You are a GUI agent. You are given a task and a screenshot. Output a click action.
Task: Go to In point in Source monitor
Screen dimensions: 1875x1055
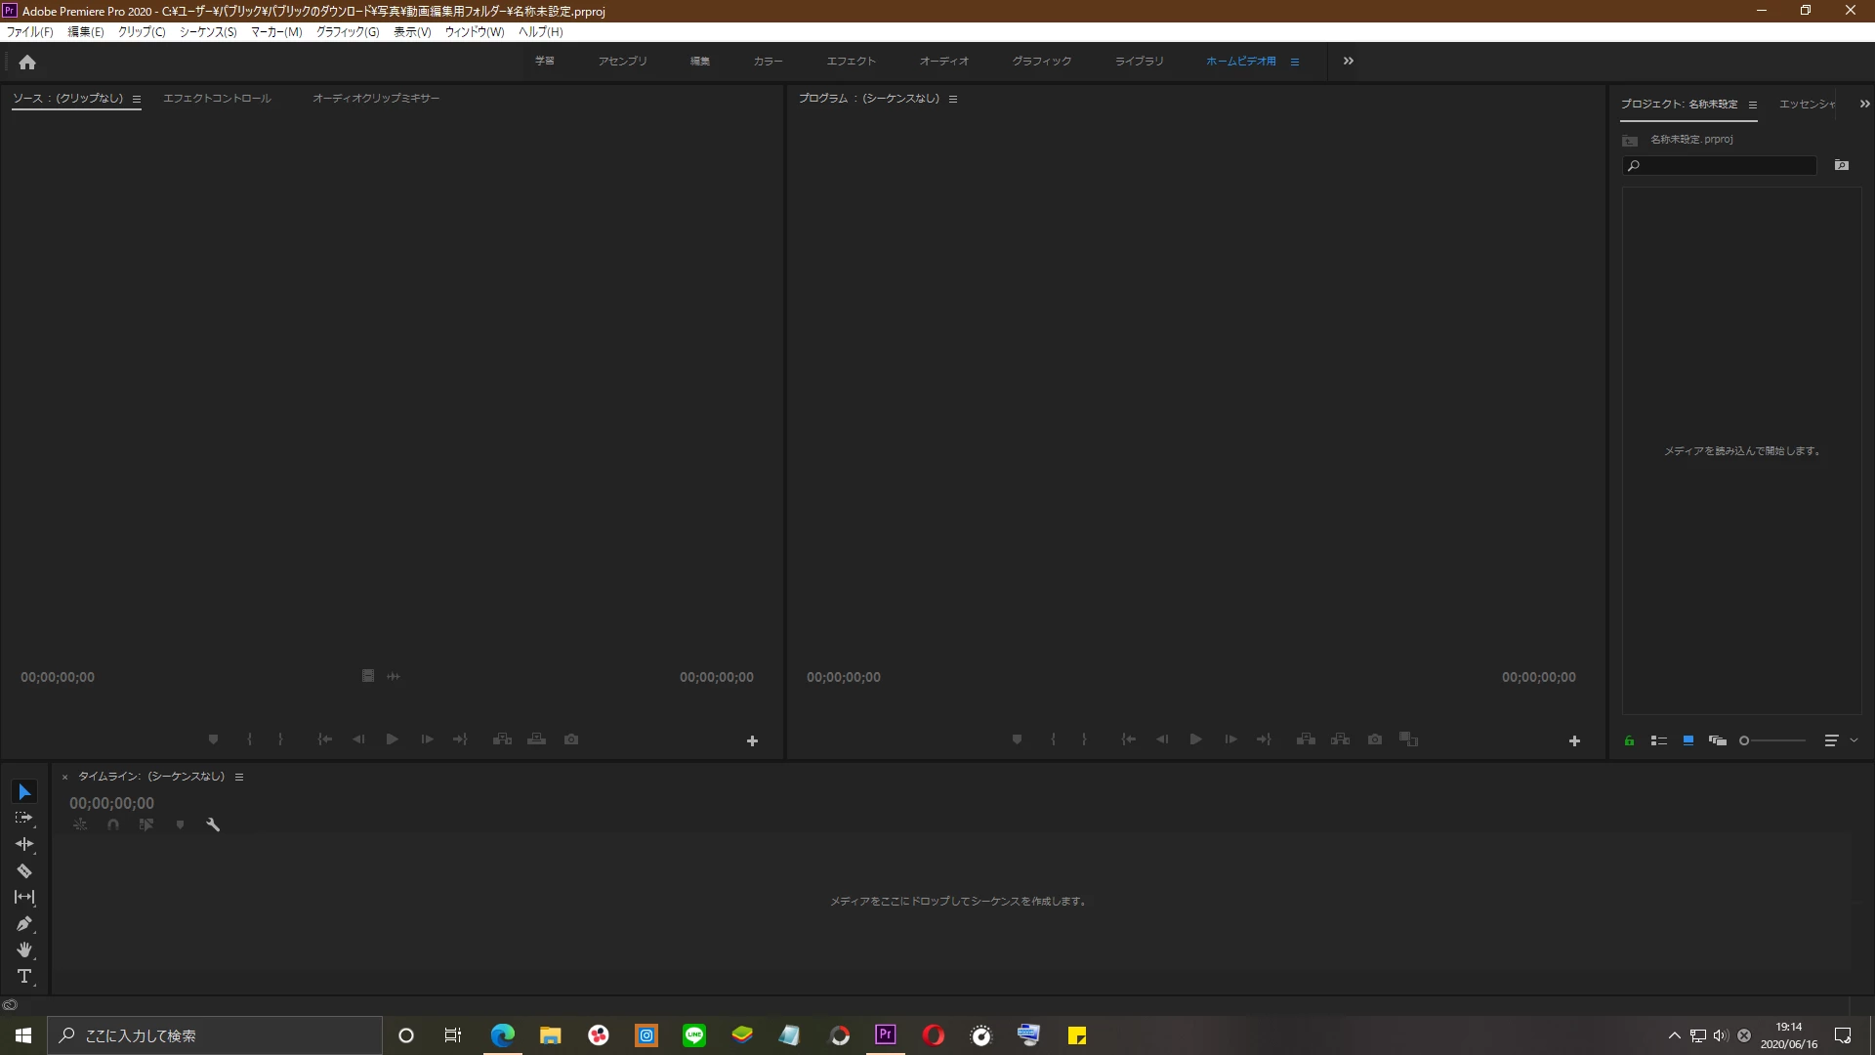(x=325, y=739)
